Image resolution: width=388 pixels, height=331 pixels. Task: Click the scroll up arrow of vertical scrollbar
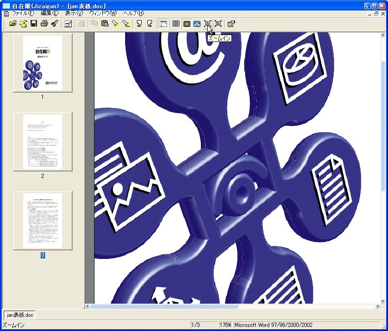click(x=383, y=35)
